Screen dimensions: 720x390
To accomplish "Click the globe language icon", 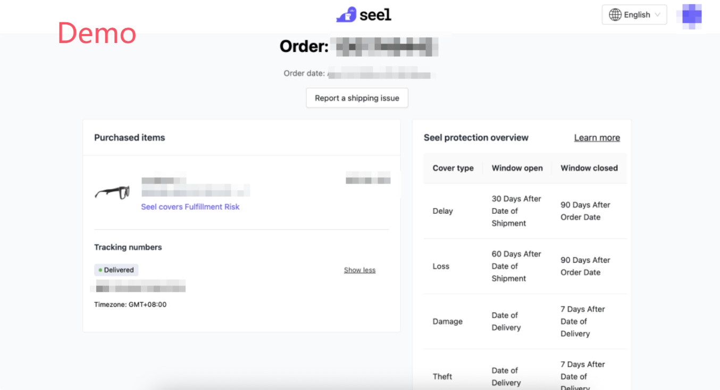I will (615, 15).
